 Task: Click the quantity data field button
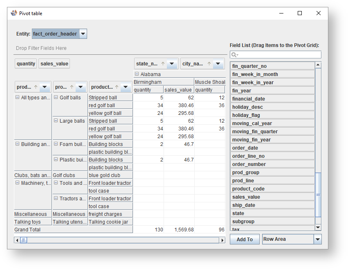click(x=26, y=64)
